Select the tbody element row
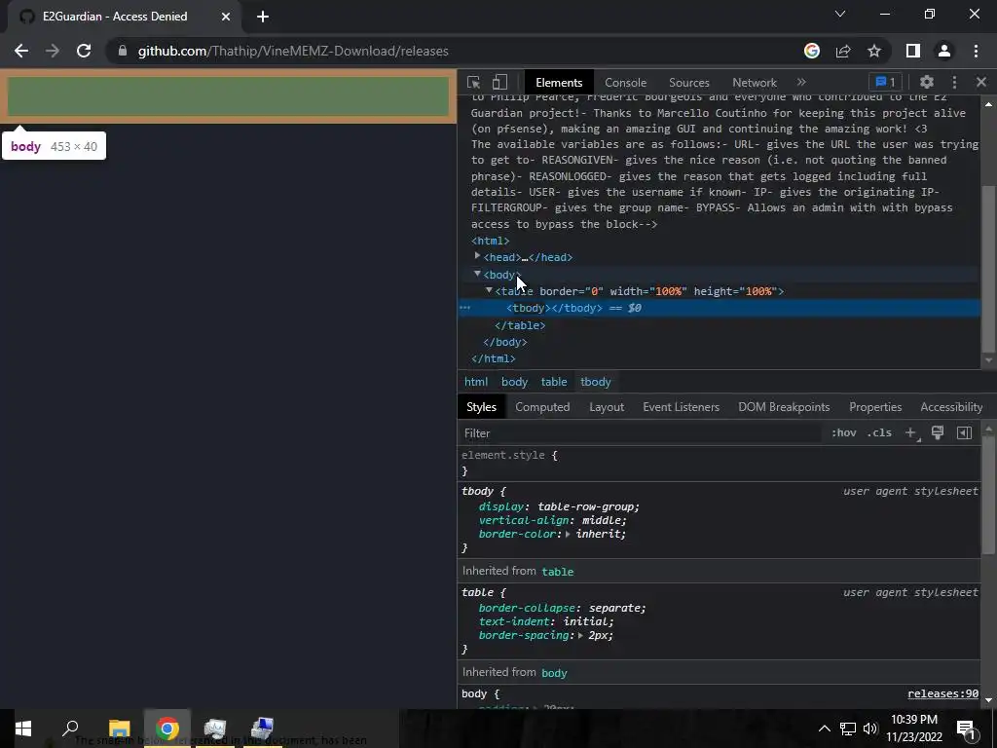997x748 pixels. 720,308
